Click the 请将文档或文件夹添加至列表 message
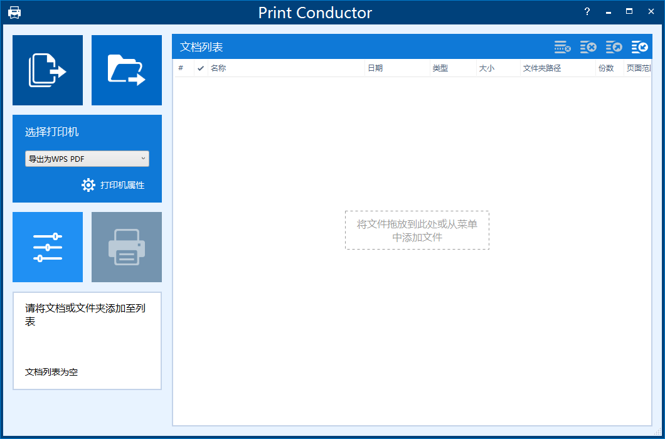 click(x=85, y=315)
